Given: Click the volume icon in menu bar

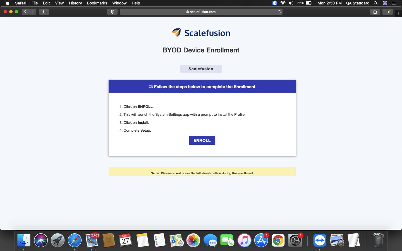Looking at the screenshot, I should click(x=291, y=3).
